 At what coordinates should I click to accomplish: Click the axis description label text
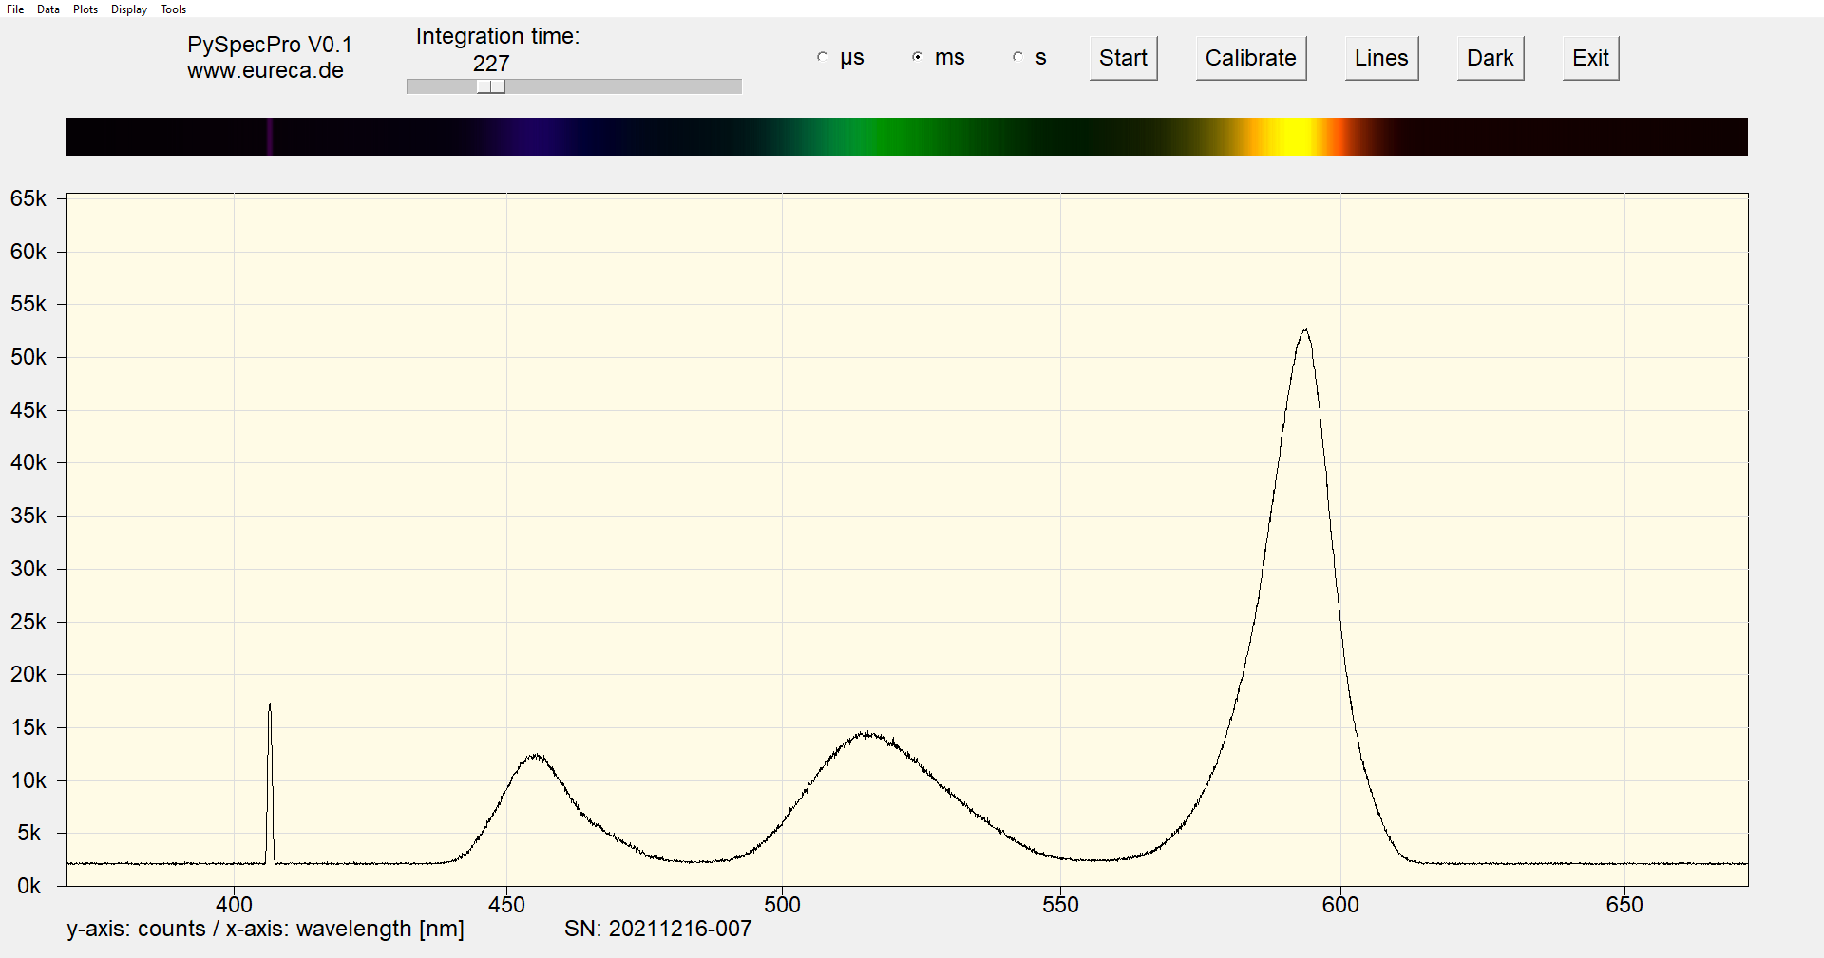click(265, 929)
